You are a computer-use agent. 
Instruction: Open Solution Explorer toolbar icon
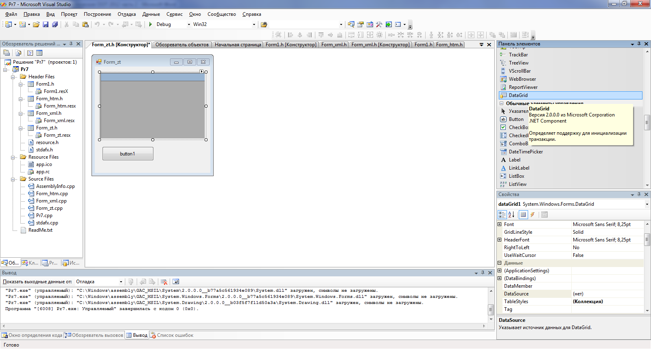point(351,24)
